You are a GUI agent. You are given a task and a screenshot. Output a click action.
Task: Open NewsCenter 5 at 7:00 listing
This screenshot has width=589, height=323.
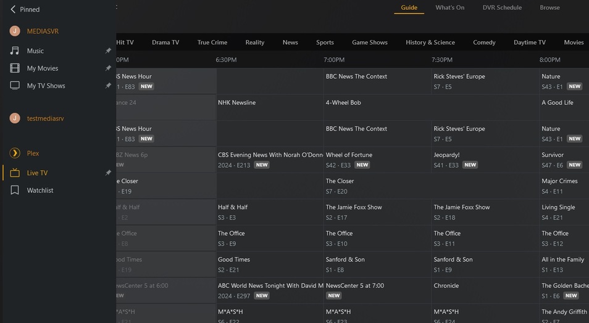pos(377,290)
